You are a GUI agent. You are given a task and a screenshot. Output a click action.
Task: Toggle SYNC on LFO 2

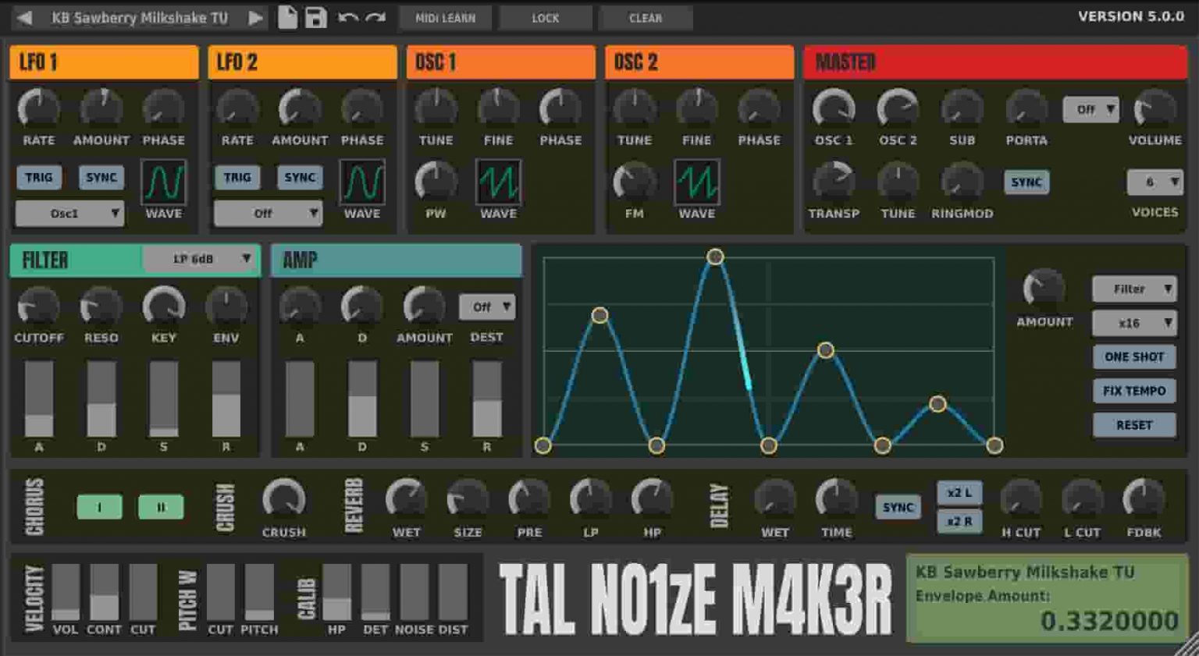point(300,177)
